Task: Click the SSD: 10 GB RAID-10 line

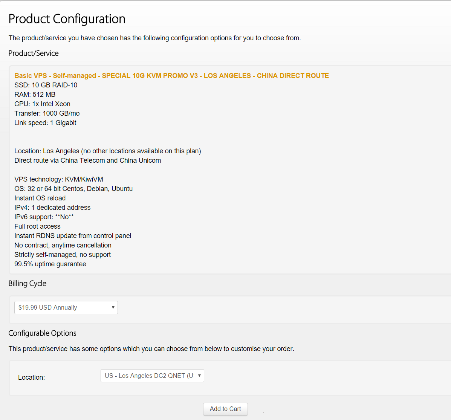Action: 46,85
